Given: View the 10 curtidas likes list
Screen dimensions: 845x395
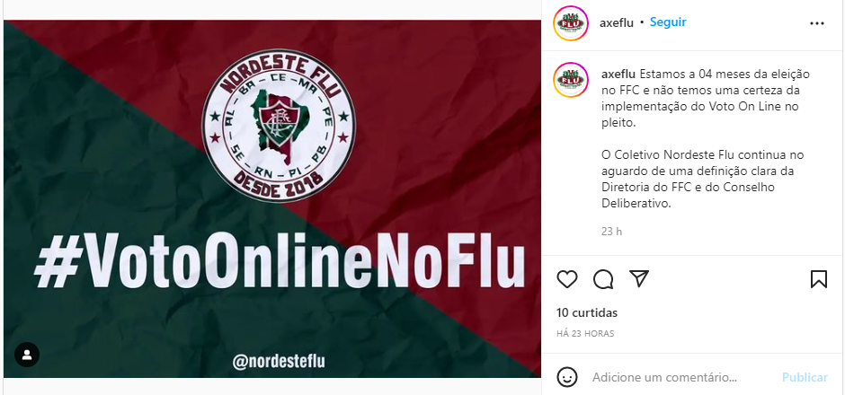Looking at the screenshot, I should 587,312.
